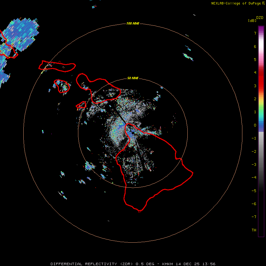The width and height of the screenshot is (266, 266).
Task: Click the 6 value on the color scale
Action: (x=255, y=46)
